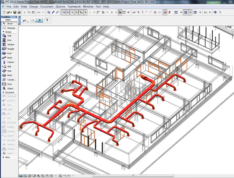
Task: Open the Go dropdown arrow
Action: (210, 12)
